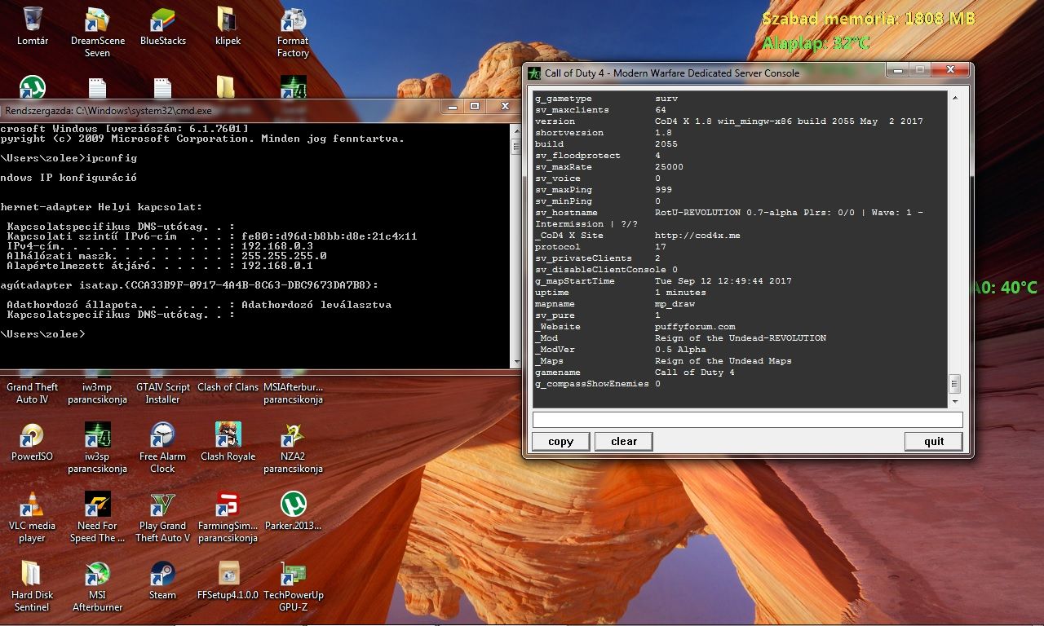Click the _Mod Reign of the Undead-REVOLUTION line
Viewport: 1044px width, 626px height.
680,338
